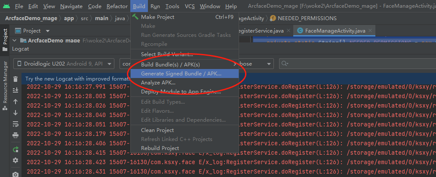Collapse the ArcfaceDemo_mage tree node

[x=15, y=40]
